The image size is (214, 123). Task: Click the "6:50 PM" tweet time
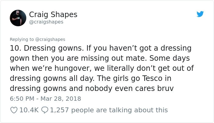click(21, 99)
